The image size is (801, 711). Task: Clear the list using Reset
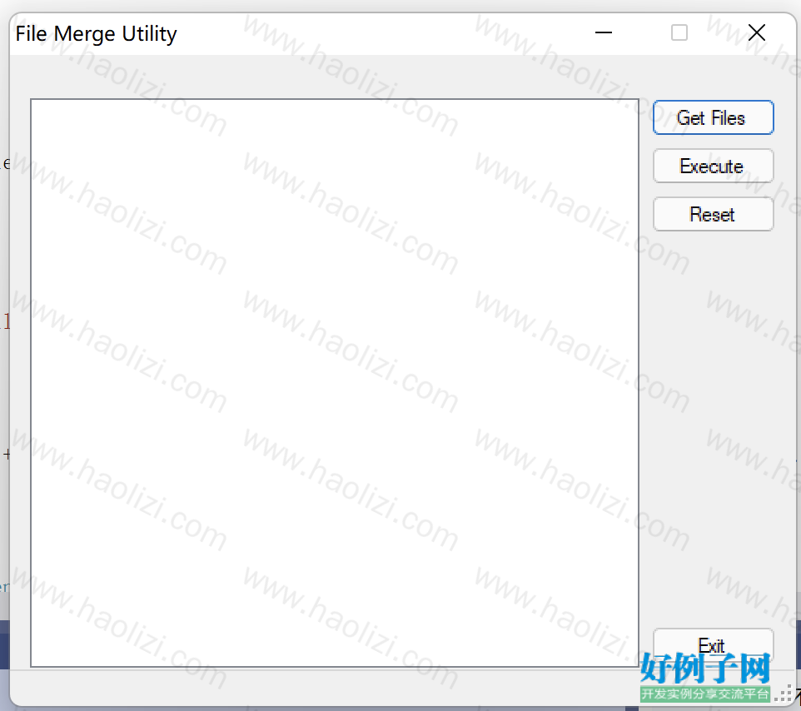point(713,214)
